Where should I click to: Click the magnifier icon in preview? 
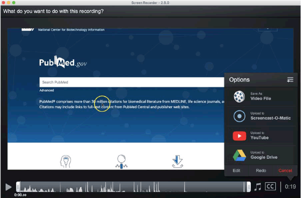[x=121, y=162]
